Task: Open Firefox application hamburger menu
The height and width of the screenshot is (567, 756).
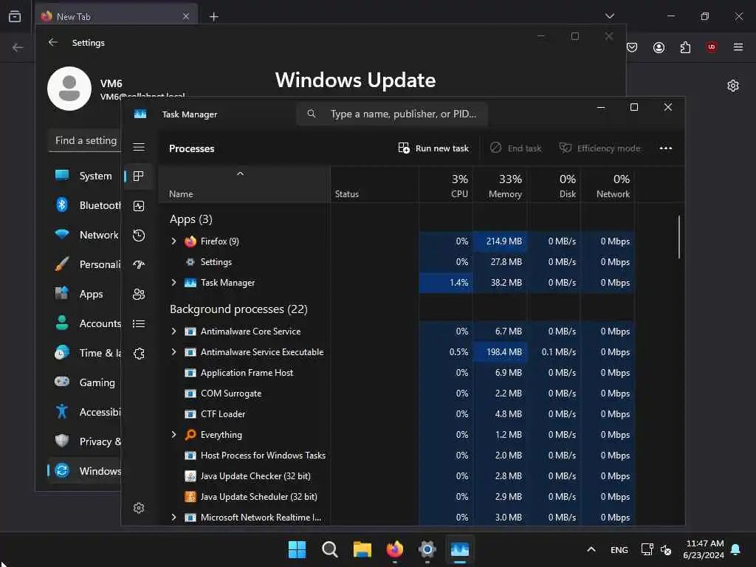Action: tap(738, 47)
